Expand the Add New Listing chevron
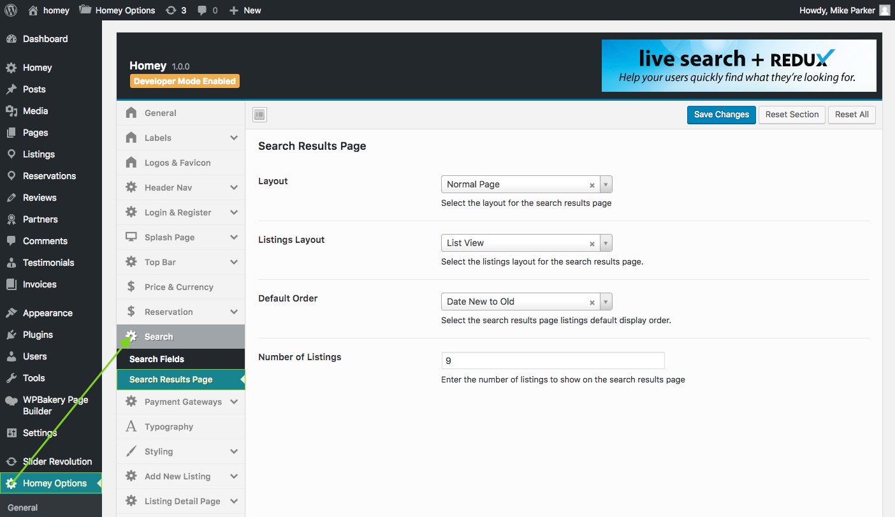 (234, 476)
